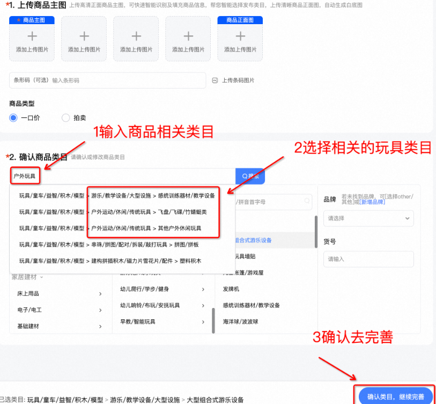The height and width of the screenshot is (404, 436).
Task: Click the plus icon in the third upload slot
Action: pos(136,36)
